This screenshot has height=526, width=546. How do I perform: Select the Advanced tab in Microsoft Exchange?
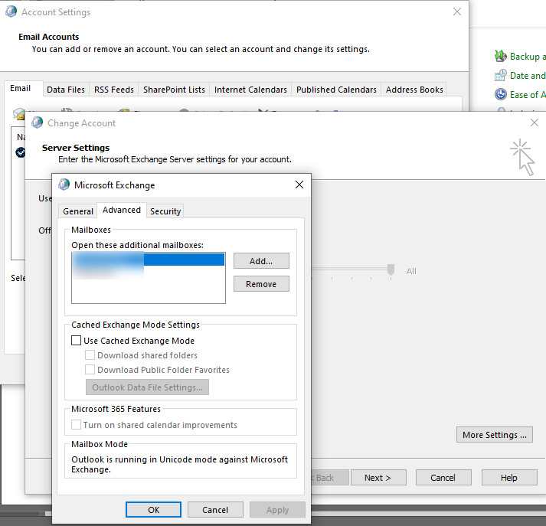(x=122, y=210)
